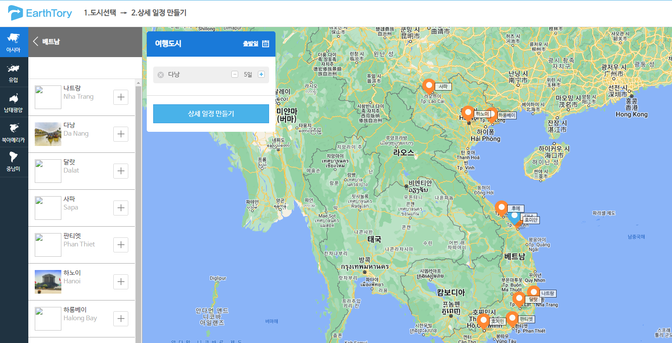The image size is (672, 343).
Task: Click step 2.상세 일정 만들기 in header
Action: pyautogui.click(x=159, y=13)
